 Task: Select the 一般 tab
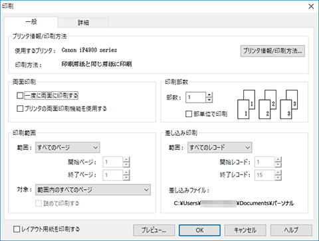[x=31, y=22]
